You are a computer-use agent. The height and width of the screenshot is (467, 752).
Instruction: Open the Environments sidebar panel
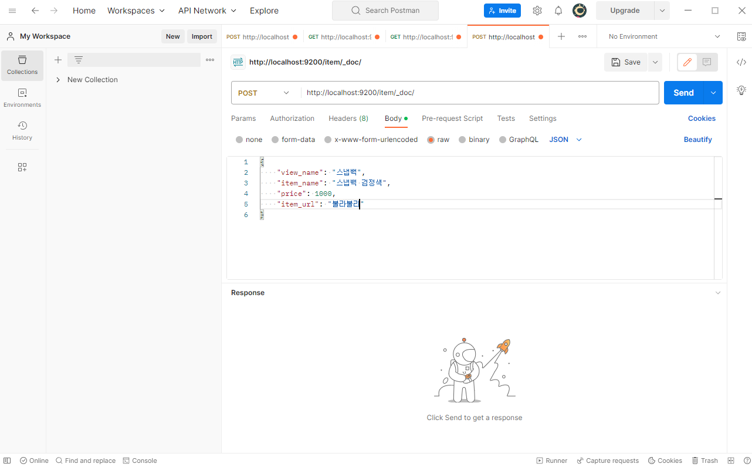point(22,98)
